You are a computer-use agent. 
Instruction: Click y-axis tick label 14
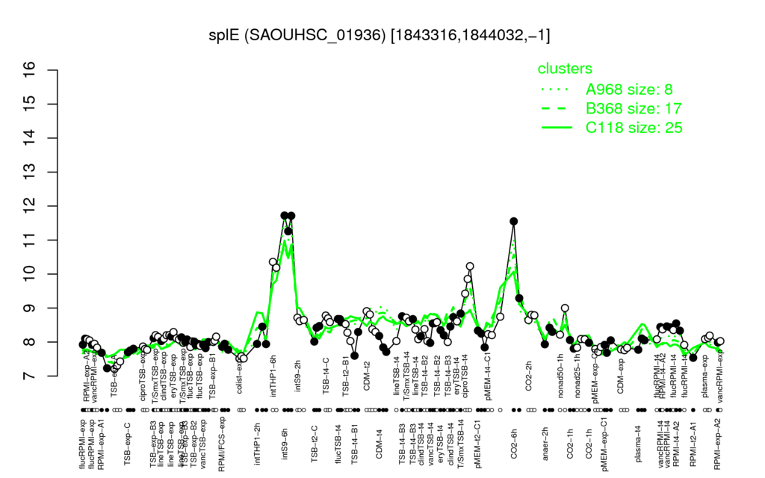[x=30, y=138]
